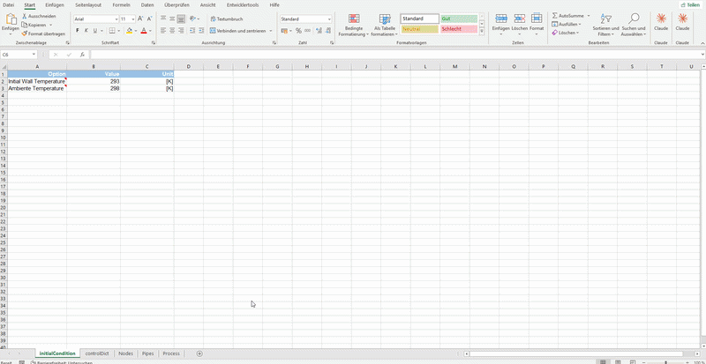Open the Daten ribbon tab
Viewport: 706px width, 364px height.
(147, 4)
